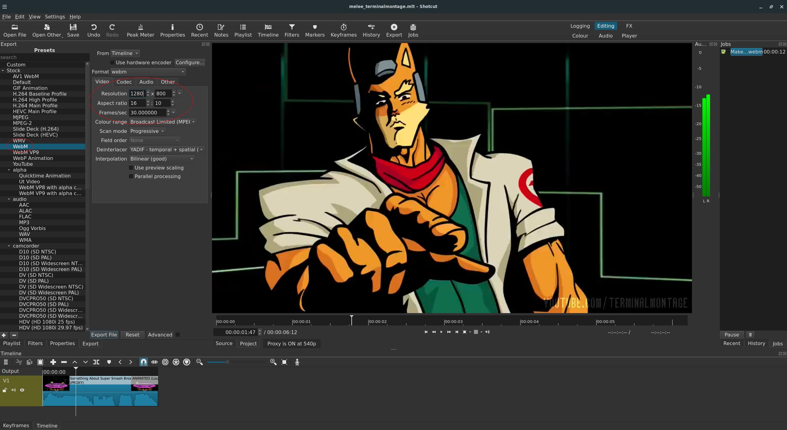Click the Undo toolbar icon
Viewport: 787px width, 430px height.
(x=94, y=31)
